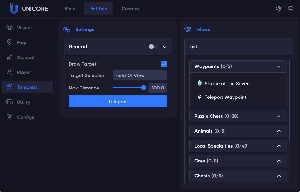Collapse the Waypoints list group
The height and width of the screenshot is (192, 300).
279,66
